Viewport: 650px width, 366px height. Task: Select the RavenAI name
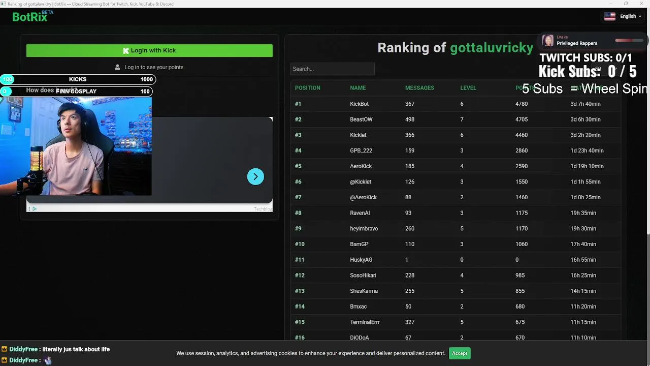(x=360, y=213)
